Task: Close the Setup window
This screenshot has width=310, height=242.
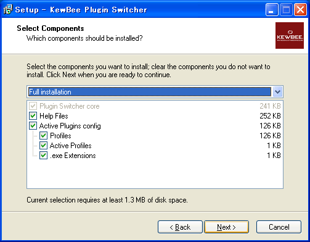Action: (300, 9)
